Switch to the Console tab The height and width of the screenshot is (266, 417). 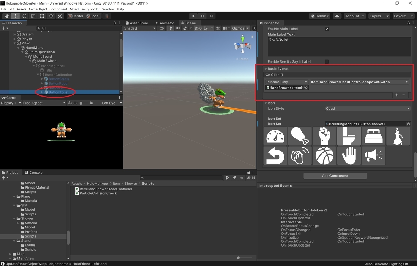pos(33,172)
